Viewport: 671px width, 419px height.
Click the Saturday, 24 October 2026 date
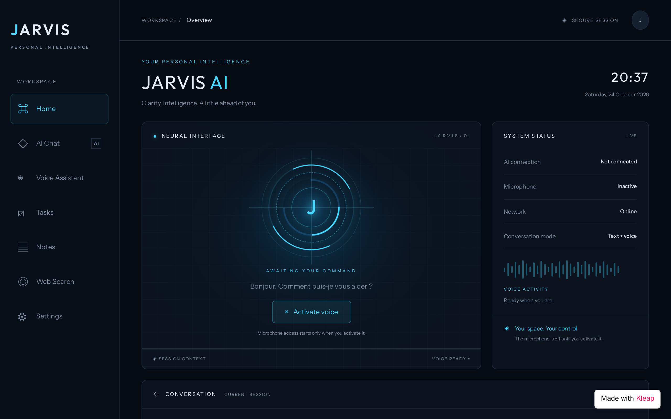click(x=617, y=95)
